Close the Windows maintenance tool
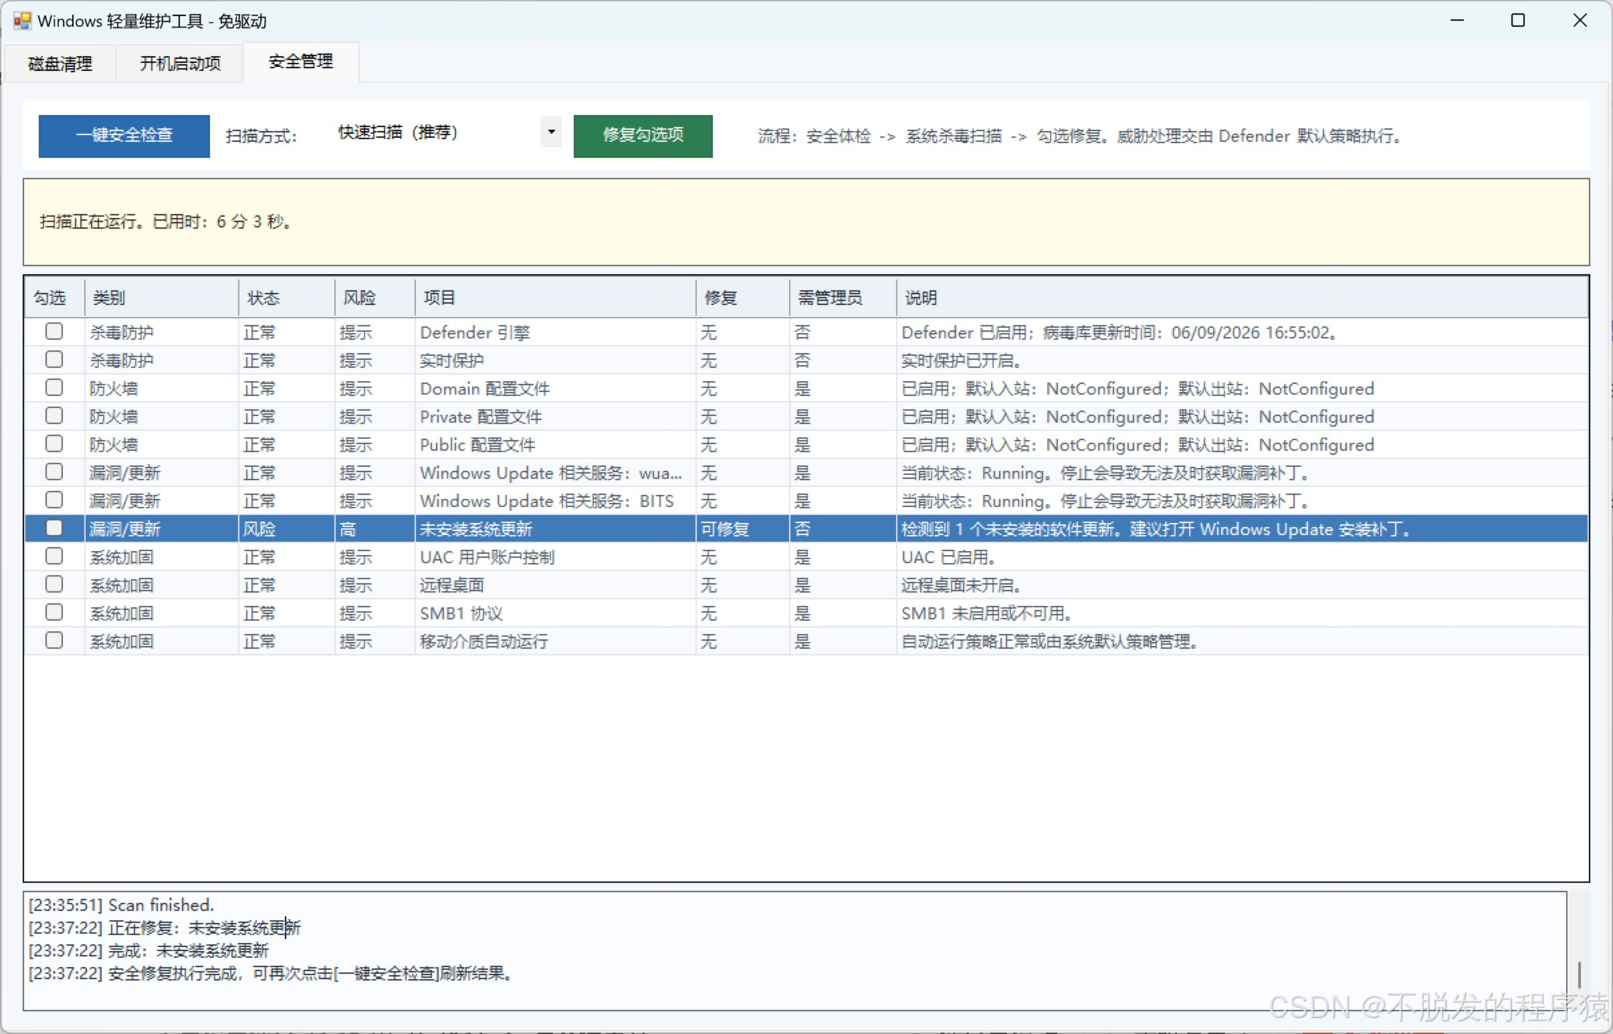 [1580, 21]
